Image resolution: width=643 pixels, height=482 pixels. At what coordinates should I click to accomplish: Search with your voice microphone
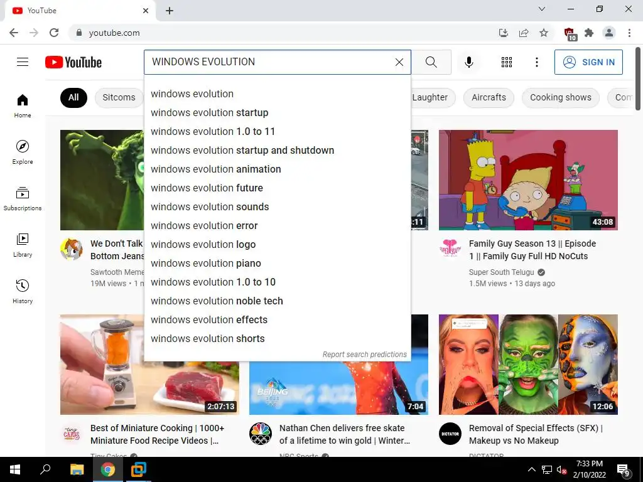click(468, 62)
